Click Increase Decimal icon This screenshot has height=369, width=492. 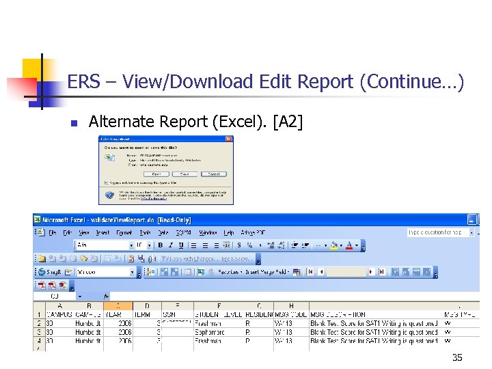tap(271, 245)
